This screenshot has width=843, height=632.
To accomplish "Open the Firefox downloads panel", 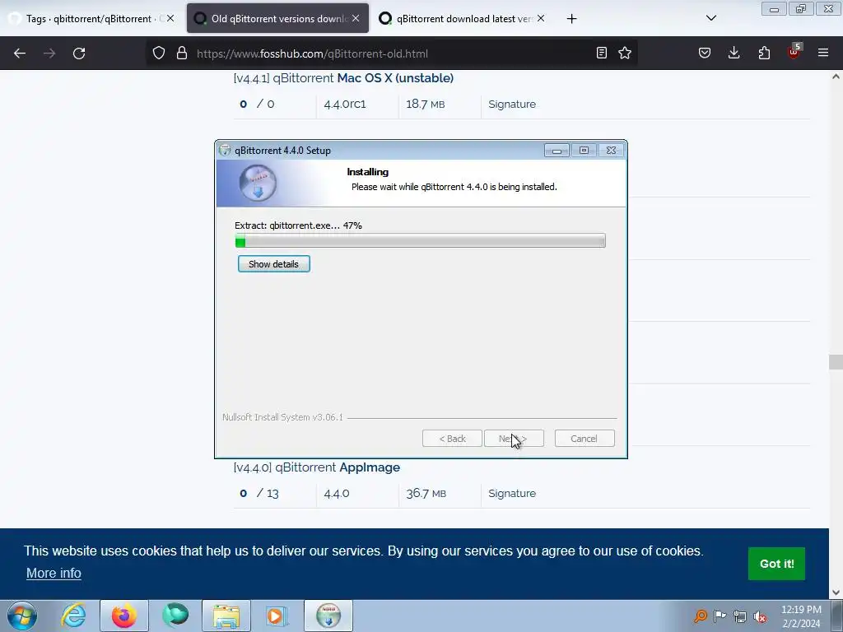I will (734, 53).
